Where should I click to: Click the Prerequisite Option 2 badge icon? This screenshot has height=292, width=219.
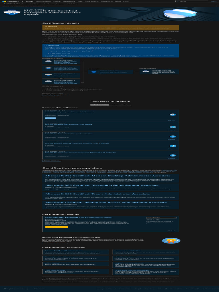(x=48, y=68)
